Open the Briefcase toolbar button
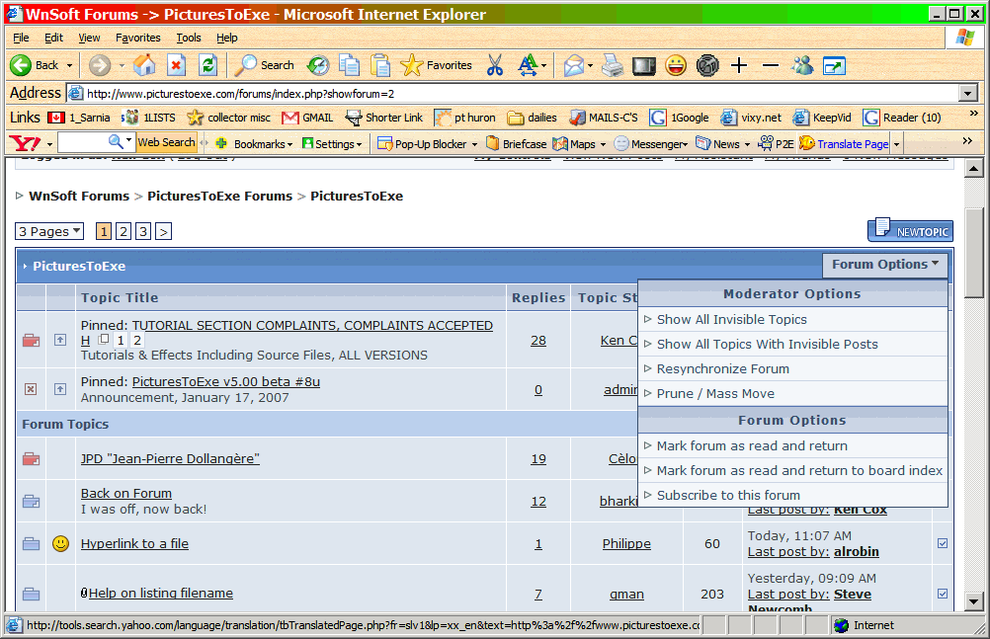The image size is (990, 639). click(x=517, y=144)
